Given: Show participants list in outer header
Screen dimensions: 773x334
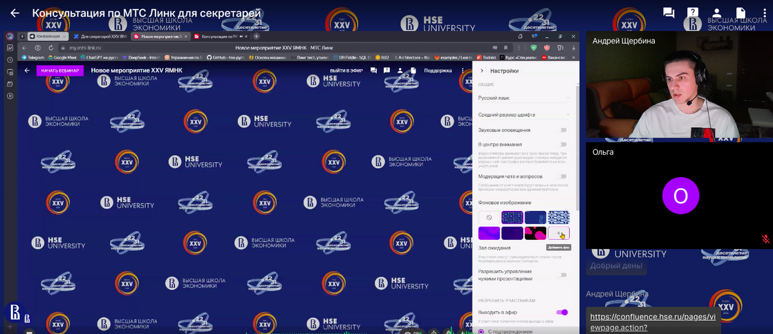Looking at the screenshot, I should [x=717, y=13].
